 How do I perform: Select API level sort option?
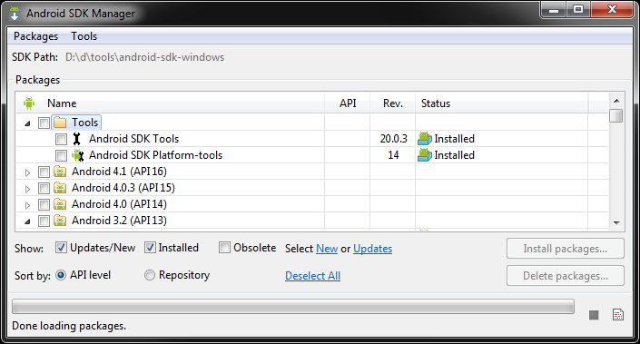point(61,275)
